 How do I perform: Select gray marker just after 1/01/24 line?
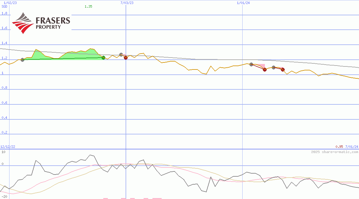251,64
